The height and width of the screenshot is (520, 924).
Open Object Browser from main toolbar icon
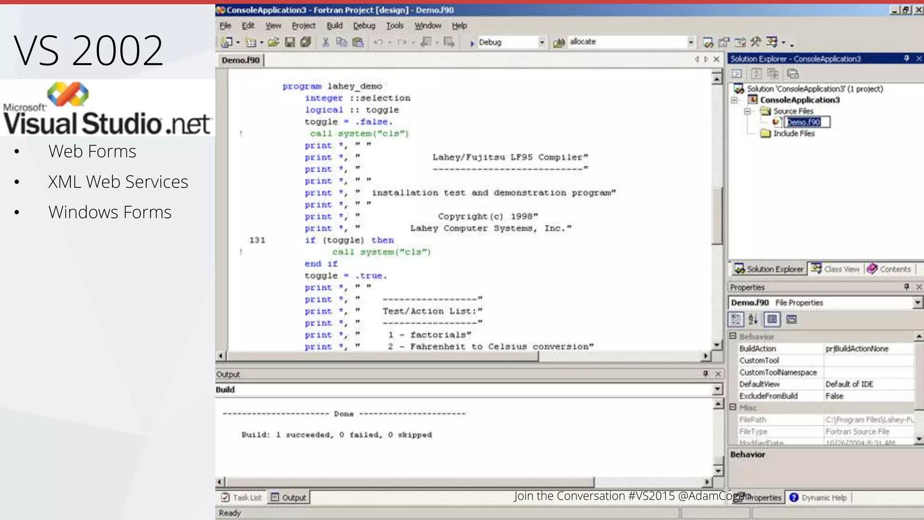pos(740,42)
